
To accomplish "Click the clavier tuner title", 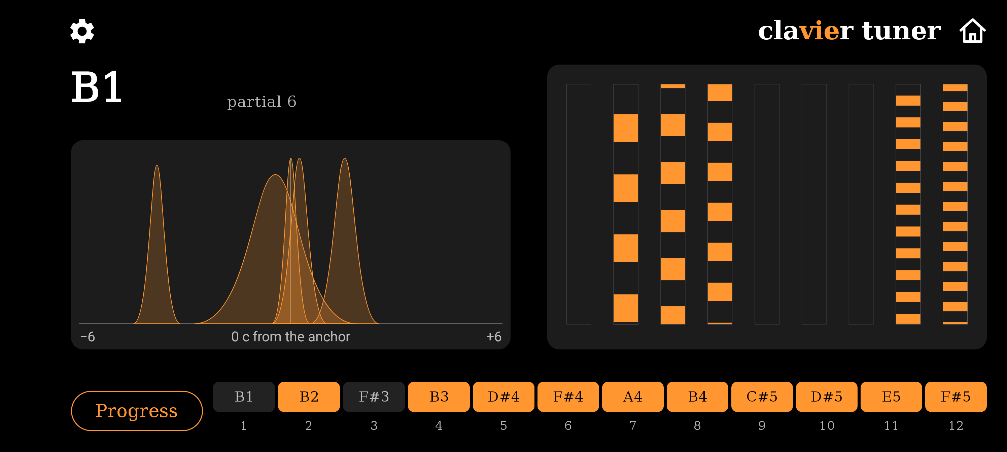I will pyautogui.click(x=849, y=31).
